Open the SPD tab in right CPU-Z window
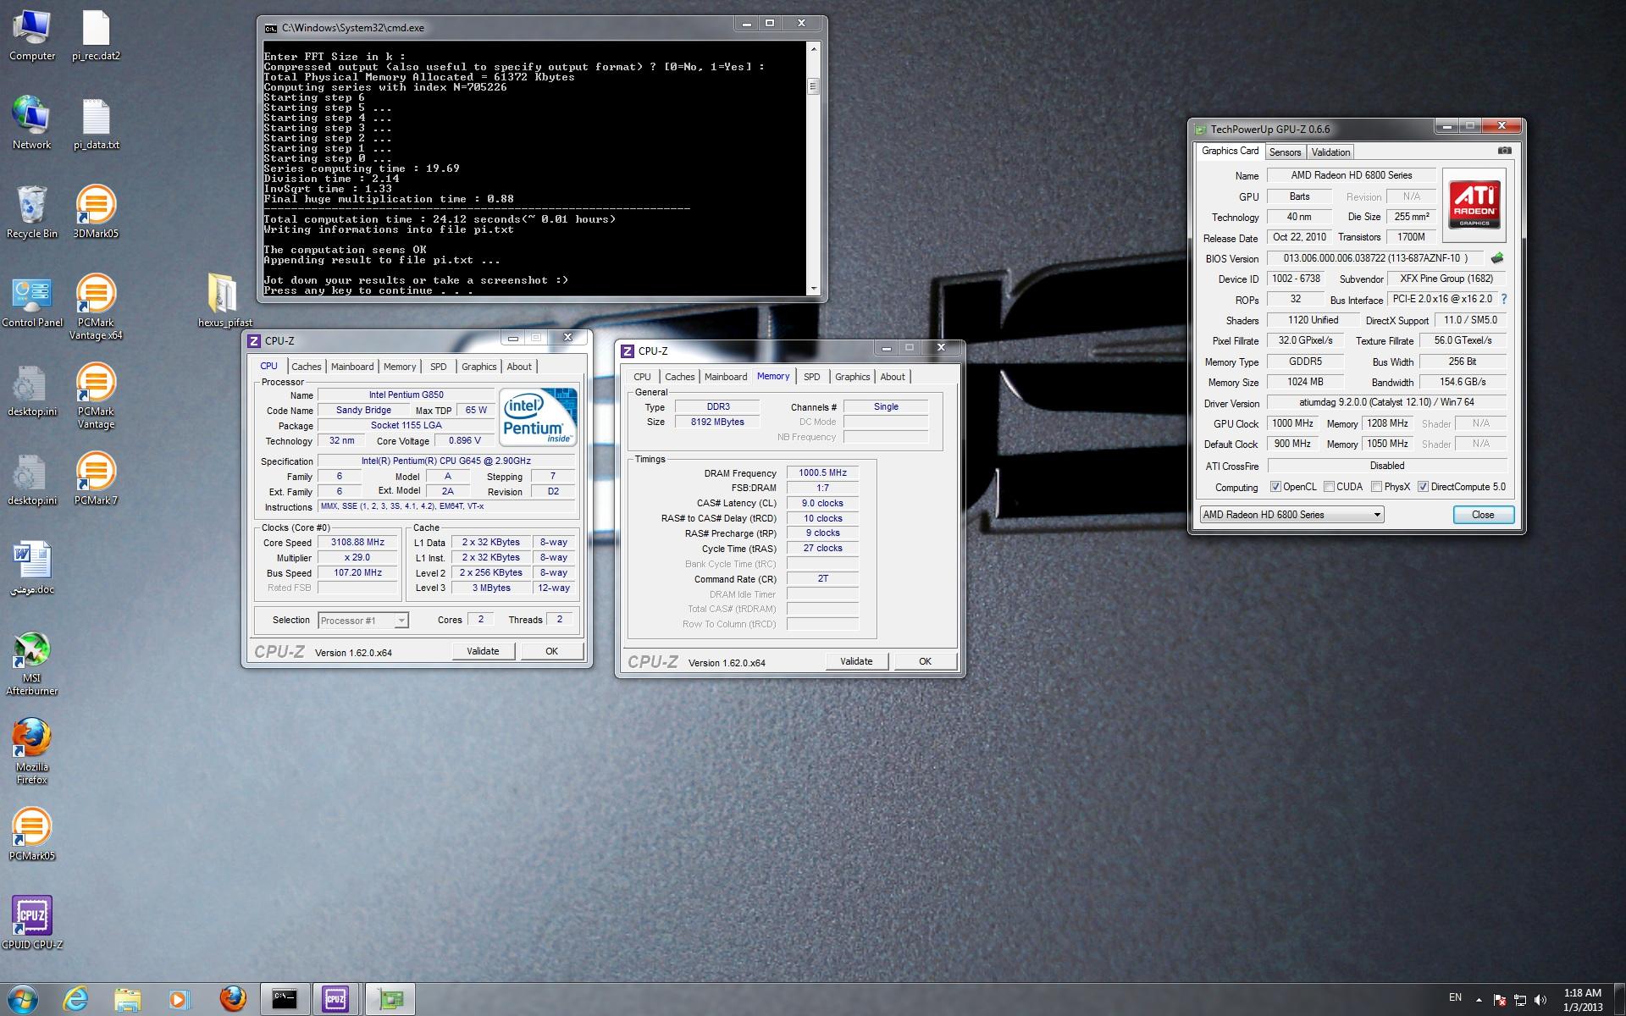 pos(811,377)
